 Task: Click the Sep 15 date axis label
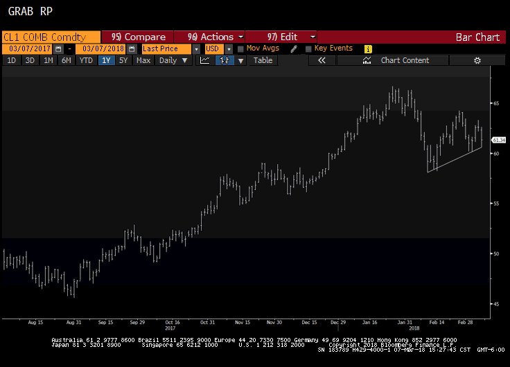(106, 323)
